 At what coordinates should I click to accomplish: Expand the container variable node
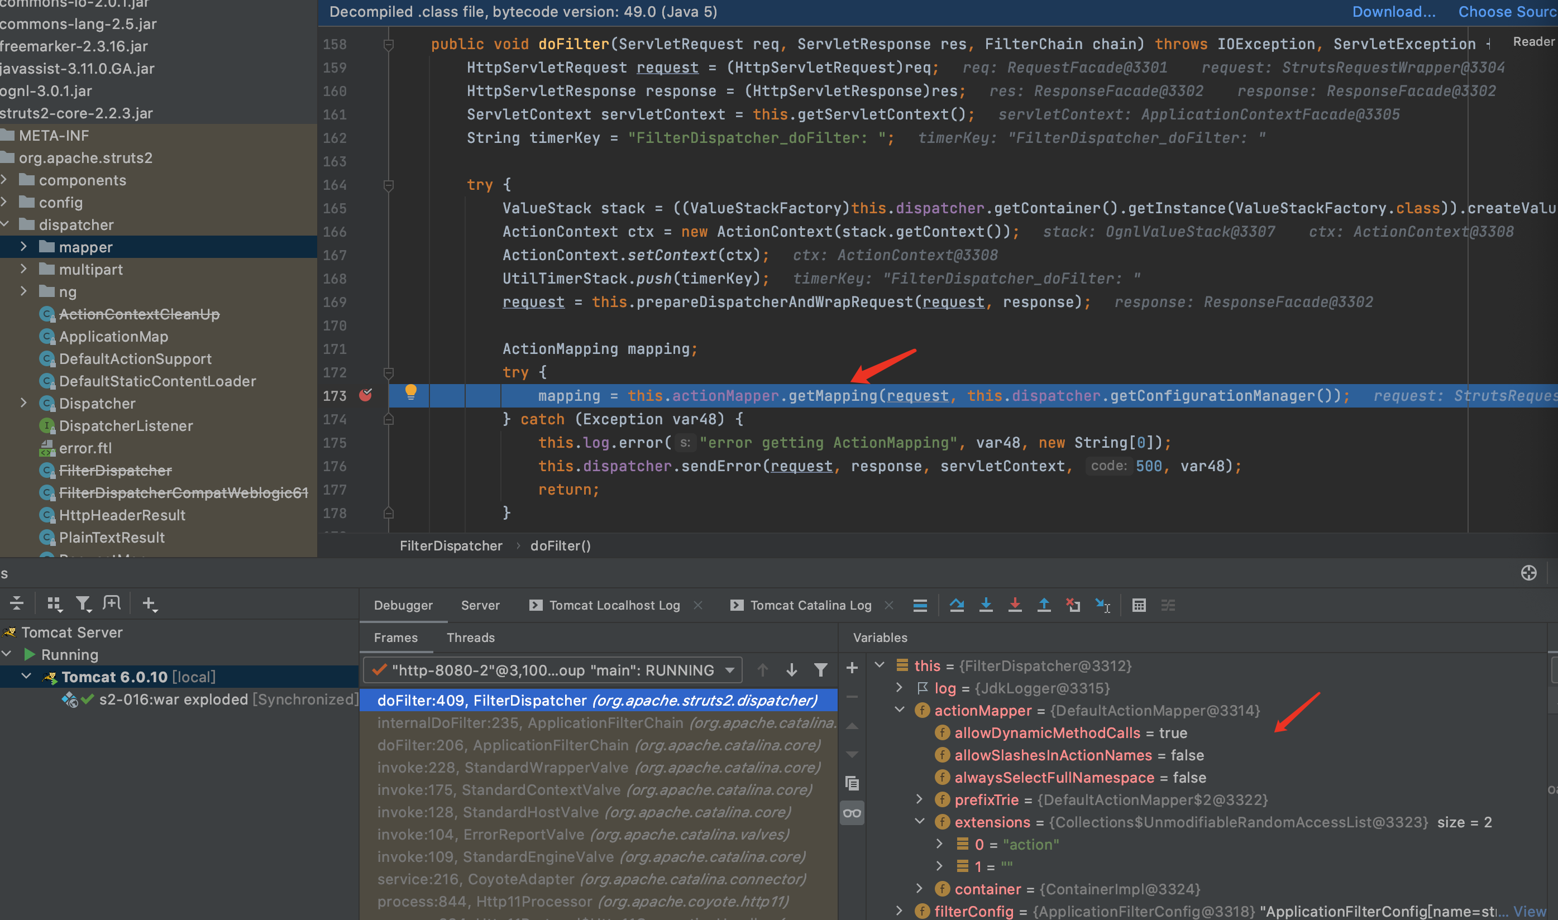click(919, 888)
